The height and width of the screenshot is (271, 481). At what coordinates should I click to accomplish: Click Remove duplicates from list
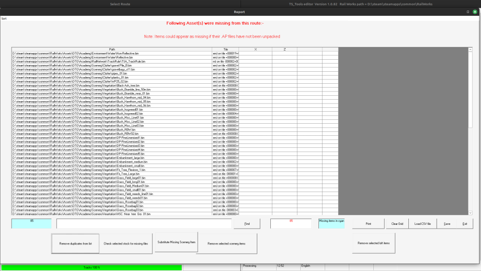click(76, 244)
